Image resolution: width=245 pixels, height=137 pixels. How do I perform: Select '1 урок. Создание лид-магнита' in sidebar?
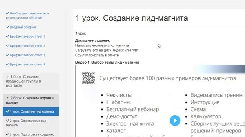pos(31,112)
